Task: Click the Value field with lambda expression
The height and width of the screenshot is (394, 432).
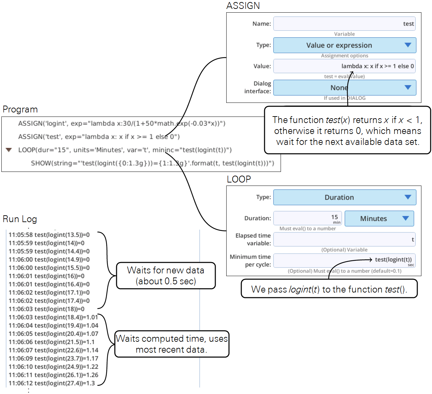Action: pyautogui.click(x=345, y=66)
